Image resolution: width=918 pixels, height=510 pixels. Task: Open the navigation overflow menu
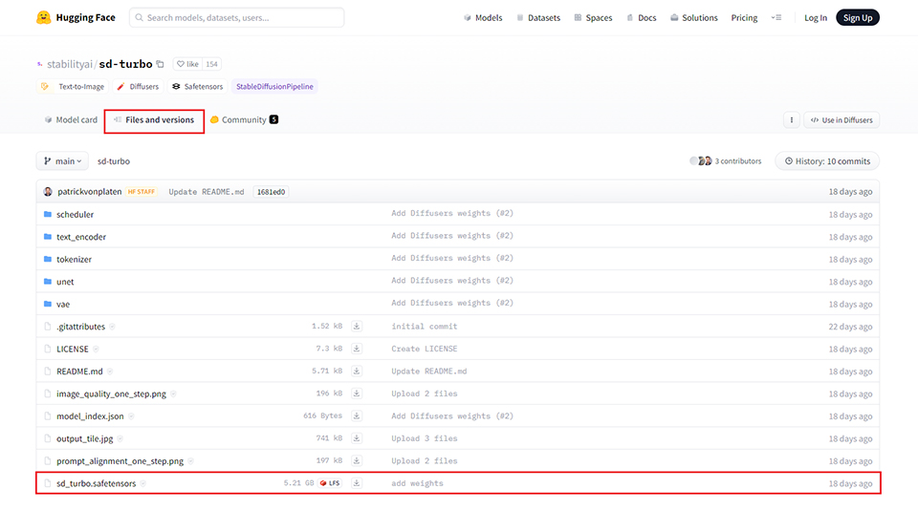[776, 18]
